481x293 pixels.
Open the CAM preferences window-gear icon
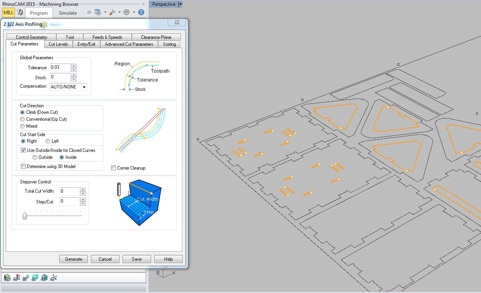pos(98,12)
